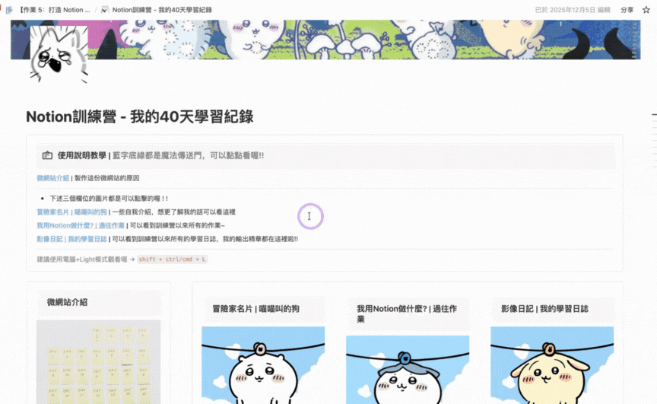This screenshot has width=657, height=404.
Task: Follow the 我用Notion做什麼? | 過往作業 link
Action: click(80, 225)
